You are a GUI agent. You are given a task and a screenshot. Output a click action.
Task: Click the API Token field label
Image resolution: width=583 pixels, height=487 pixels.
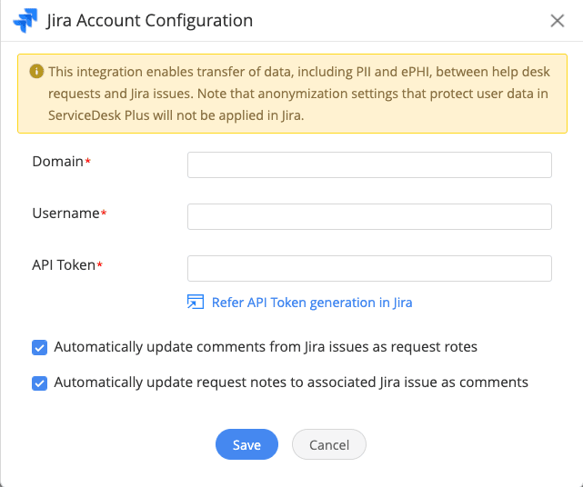coord(64,265)
